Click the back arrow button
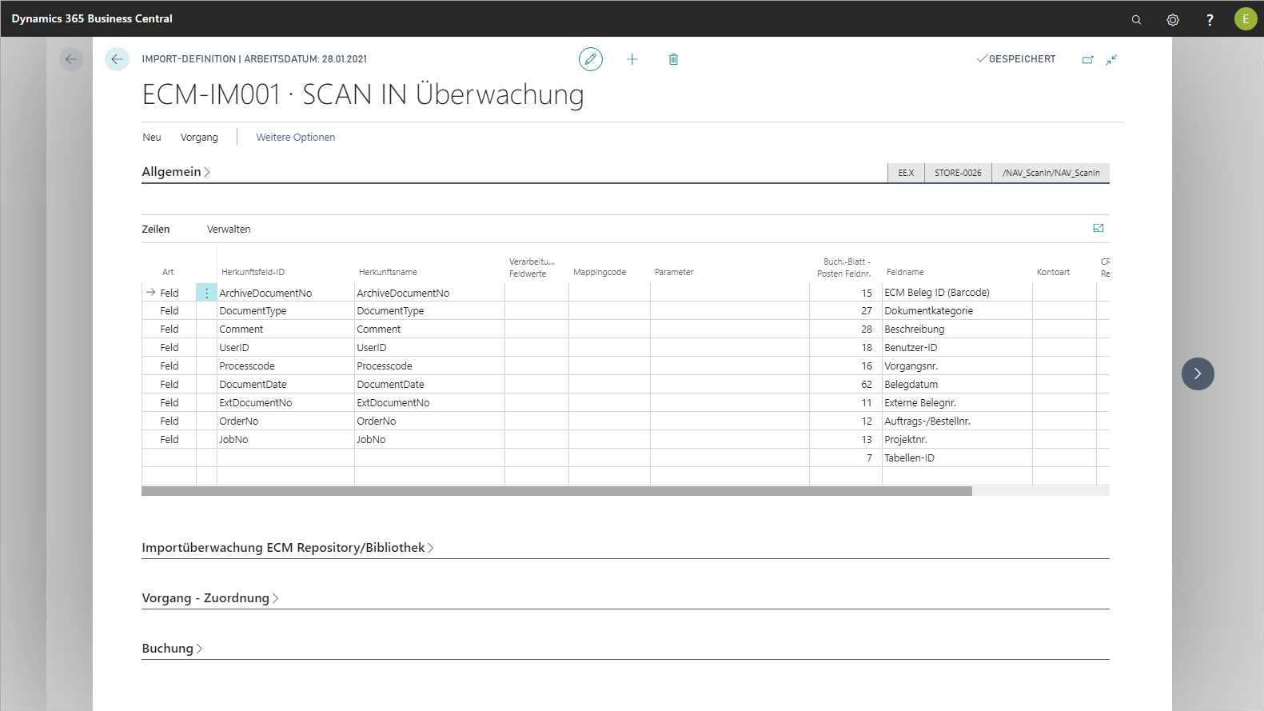Screen dimensions: 1264x711 (117, 59)
